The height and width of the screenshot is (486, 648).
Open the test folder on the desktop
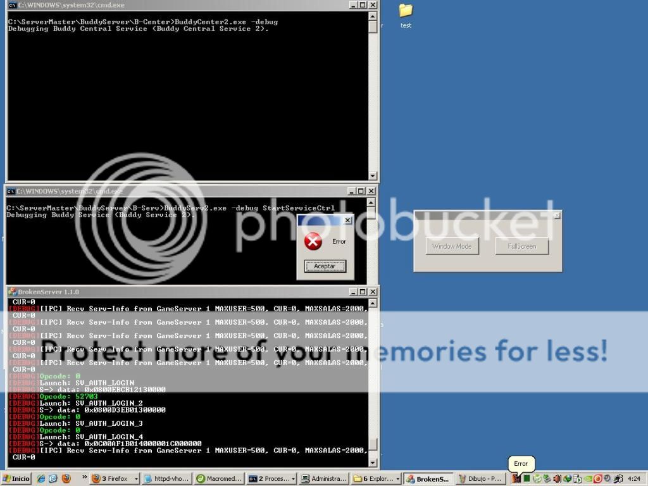pyautogui.click(x=406, y=11)
